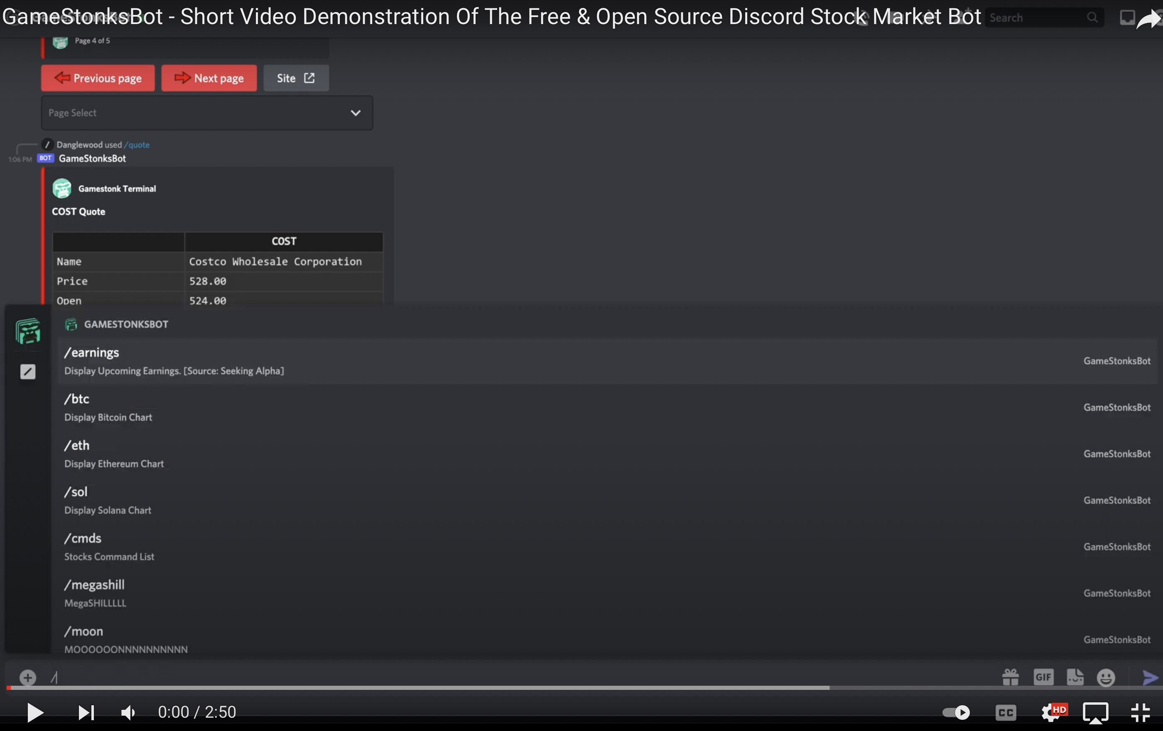
Task: Select the /cmds command
Action: click(607, 547)
